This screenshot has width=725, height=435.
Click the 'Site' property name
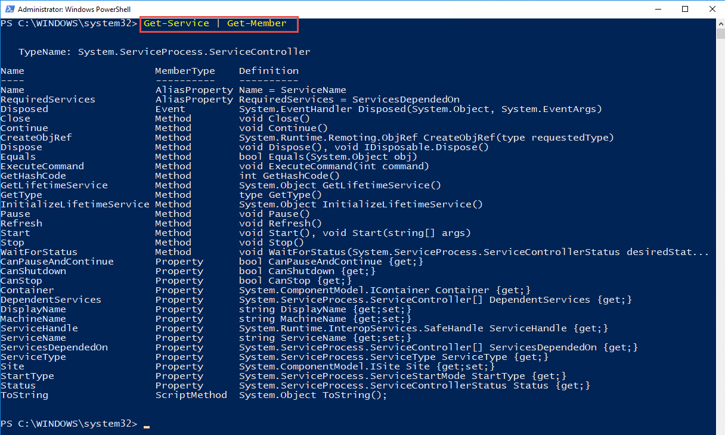[x=13, y=366]
